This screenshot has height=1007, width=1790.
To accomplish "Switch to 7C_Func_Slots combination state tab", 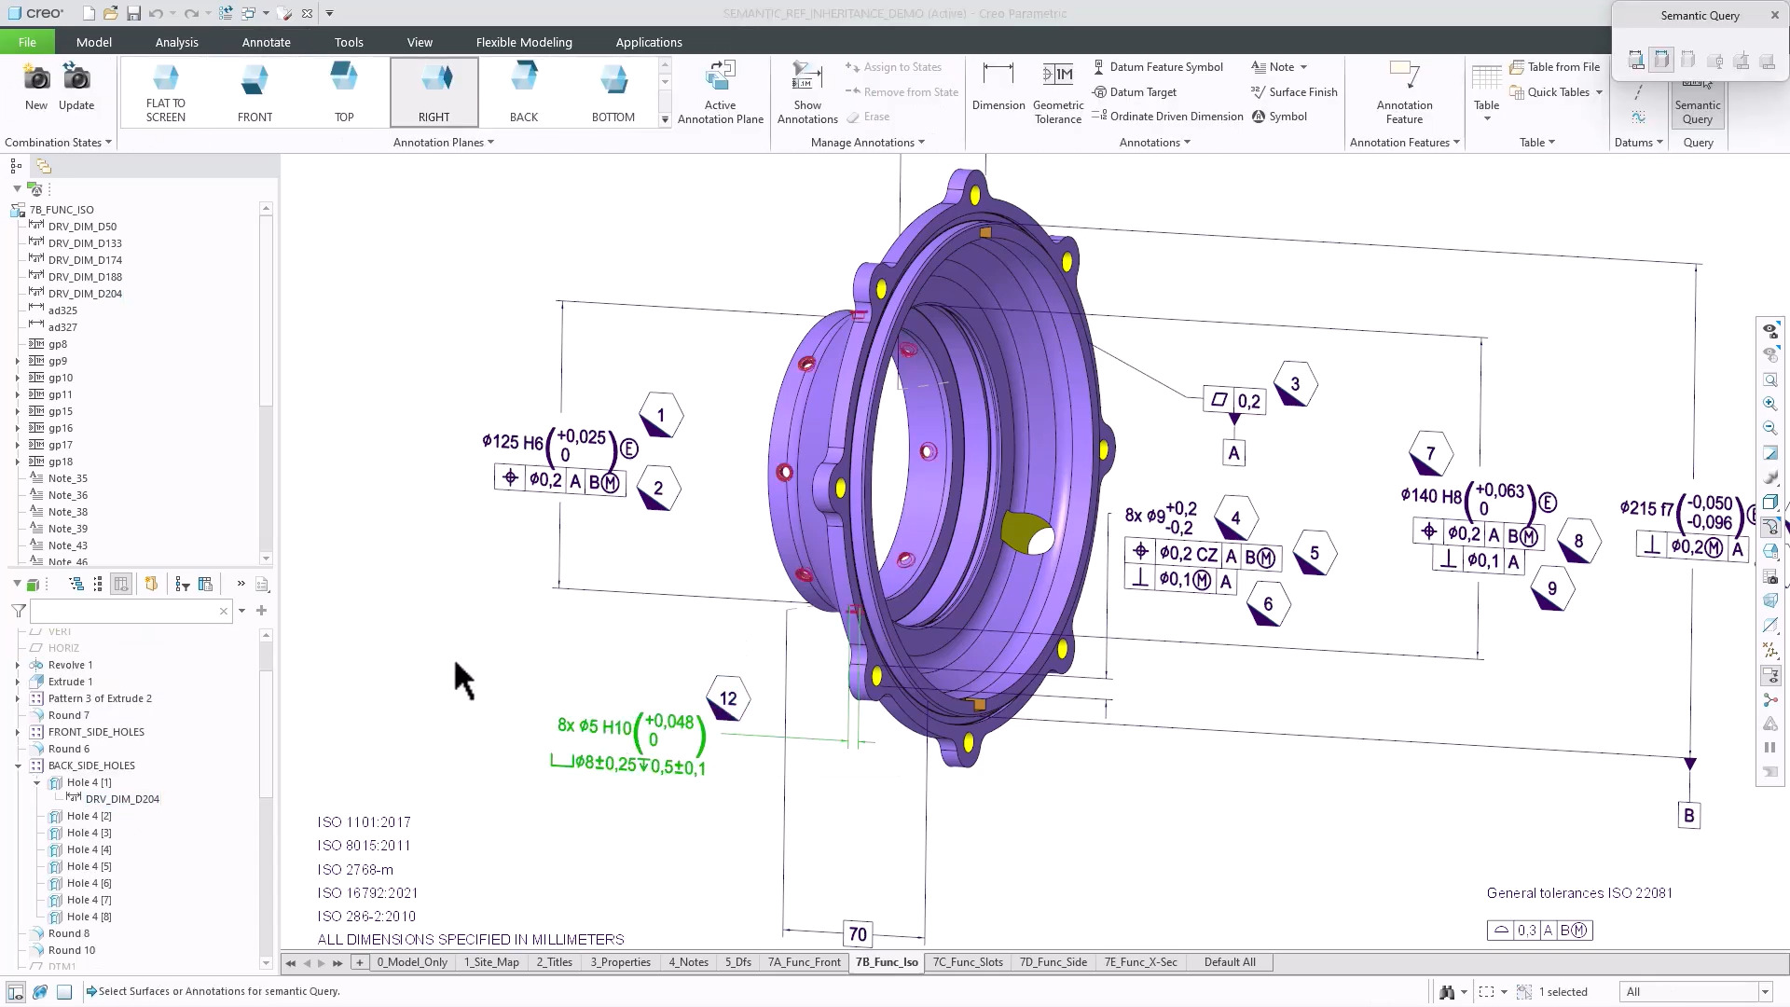I will (968, 962).
